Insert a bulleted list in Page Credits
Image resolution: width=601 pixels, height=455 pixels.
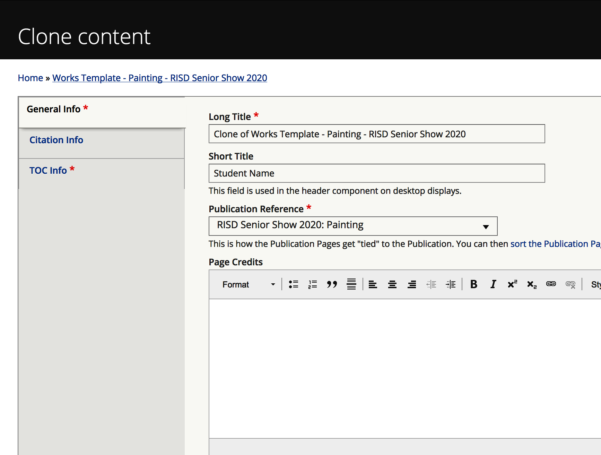(x=294, y=284)
